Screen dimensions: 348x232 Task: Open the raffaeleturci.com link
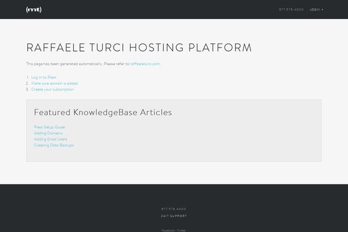click(x=144, y=64)
